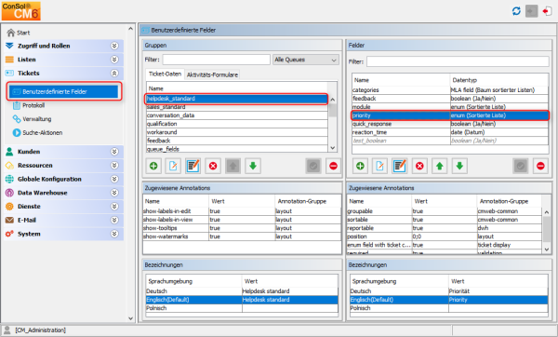Viewport: 558px width, 337px height.
Task: Select the sales_standard group row
Action: 236,107
